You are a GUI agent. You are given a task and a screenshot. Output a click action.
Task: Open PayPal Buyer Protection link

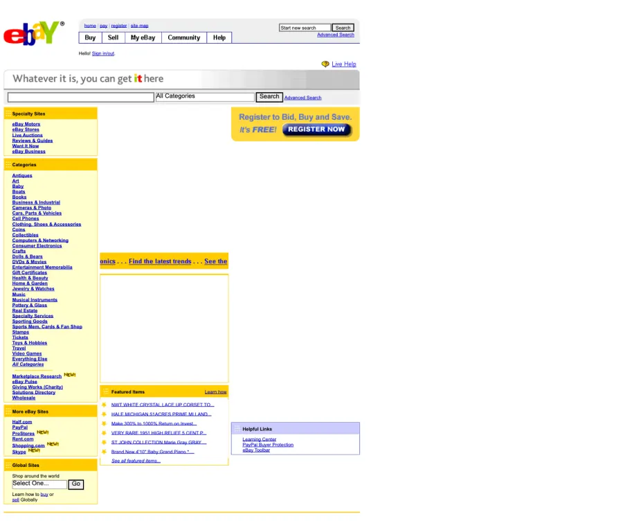(268, 445)
